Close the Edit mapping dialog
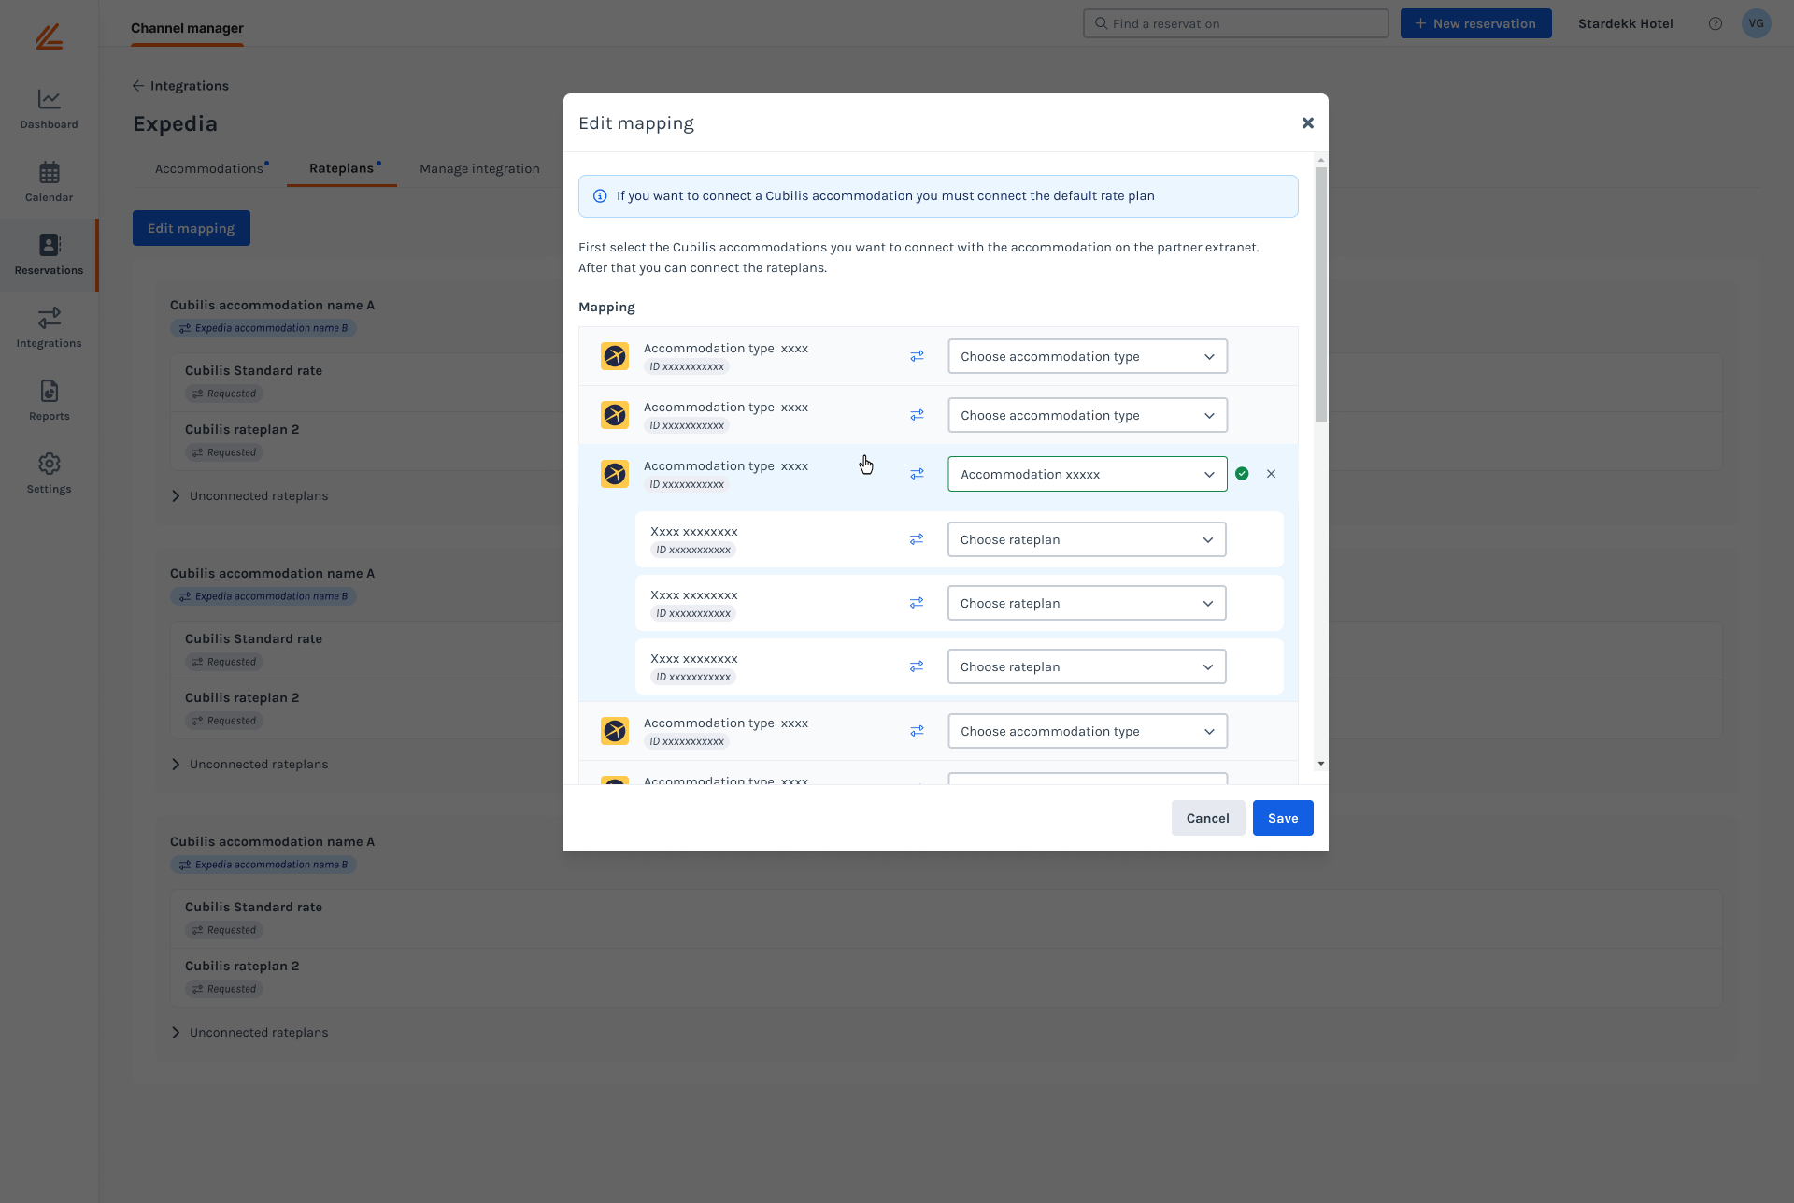 [1307, 123]
